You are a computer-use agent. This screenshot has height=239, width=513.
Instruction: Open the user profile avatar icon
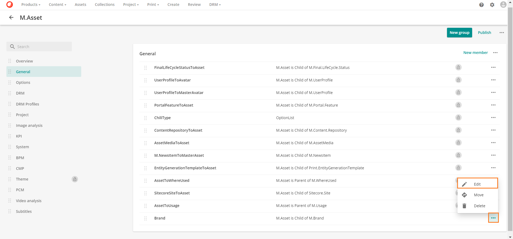click(x=503, y=5)
